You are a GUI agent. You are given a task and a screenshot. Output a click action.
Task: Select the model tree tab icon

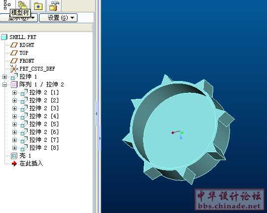click(7, 4)
